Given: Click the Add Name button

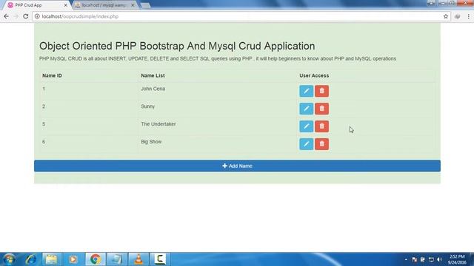Looking at the screenshot, I should point(237,166).
